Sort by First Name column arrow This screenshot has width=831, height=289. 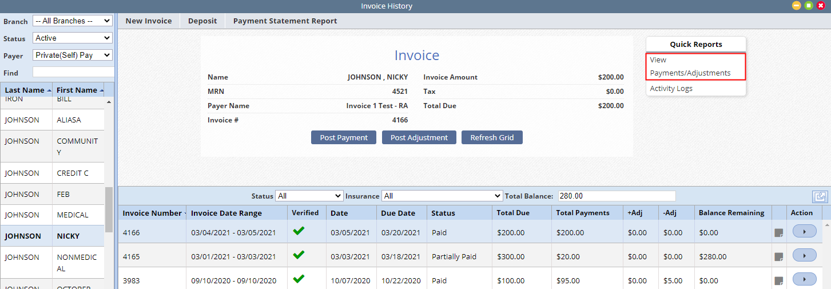coord(102,90)
